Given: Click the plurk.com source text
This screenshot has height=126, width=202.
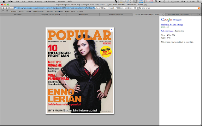Looking at the screenshot, I should 165,27.
